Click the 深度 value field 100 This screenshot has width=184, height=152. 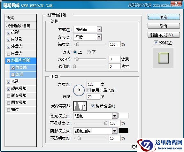(x=115, y=44)
